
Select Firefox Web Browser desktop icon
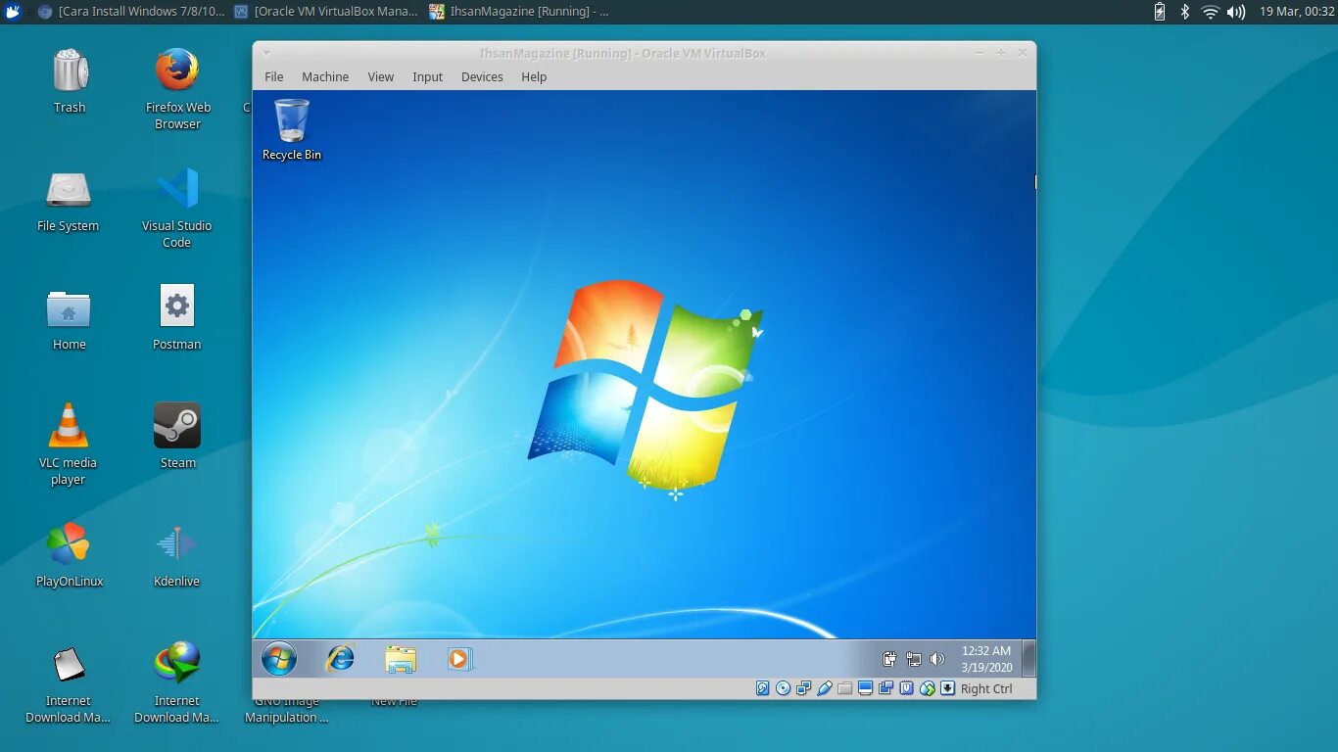coord(177,89)
